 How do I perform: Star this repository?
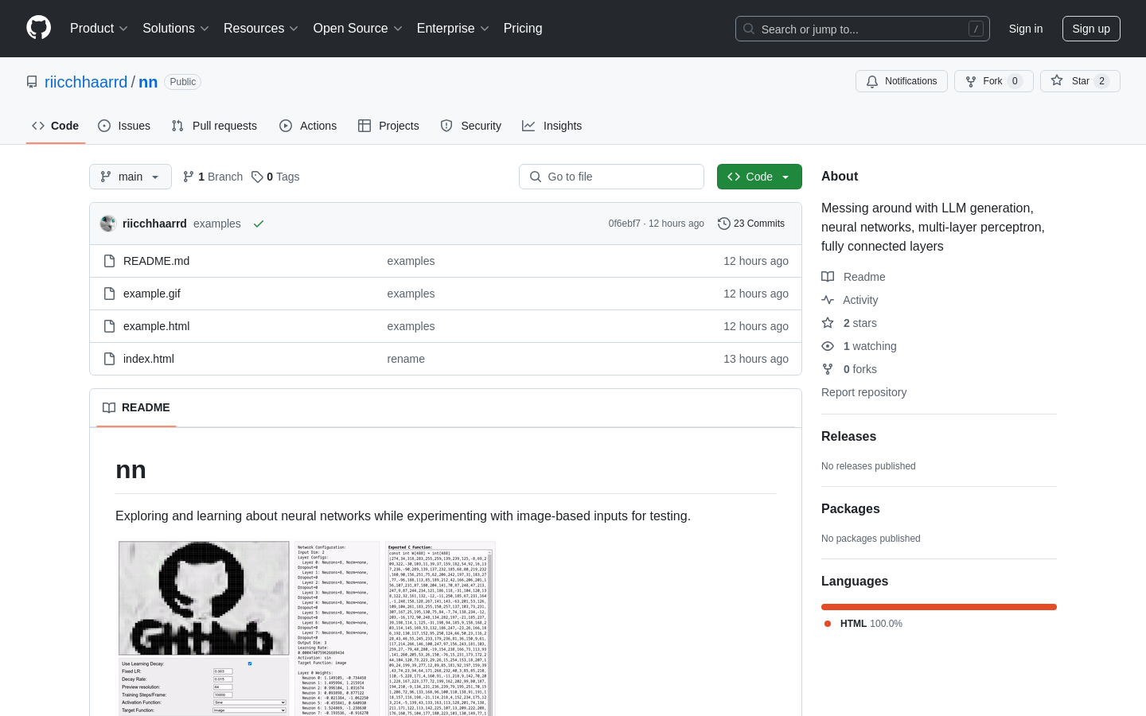(x=1080, y=81)
